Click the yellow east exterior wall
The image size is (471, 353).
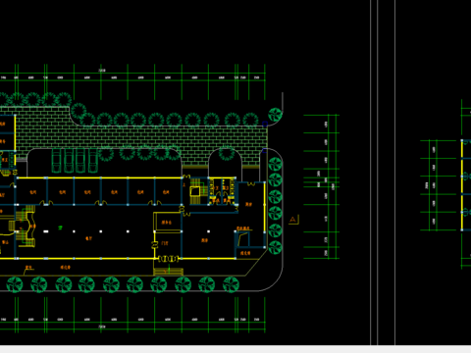pyautogui.click(x=264, y=207)
